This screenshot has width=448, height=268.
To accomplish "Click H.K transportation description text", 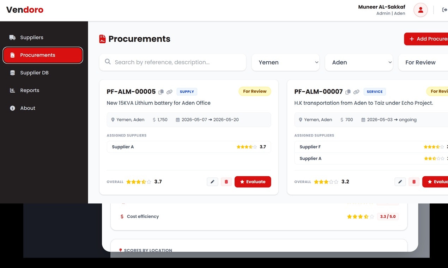I will [364, 103].
